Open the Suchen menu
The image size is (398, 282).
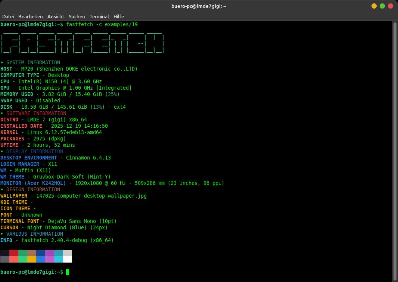77,16
